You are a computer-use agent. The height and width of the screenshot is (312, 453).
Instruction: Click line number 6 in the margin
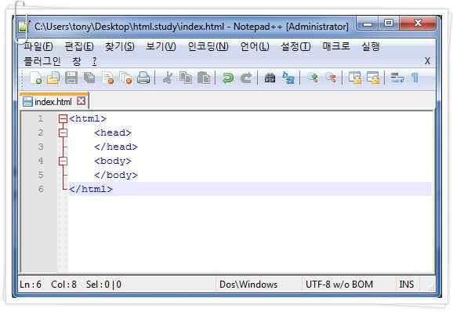[41, 189]
